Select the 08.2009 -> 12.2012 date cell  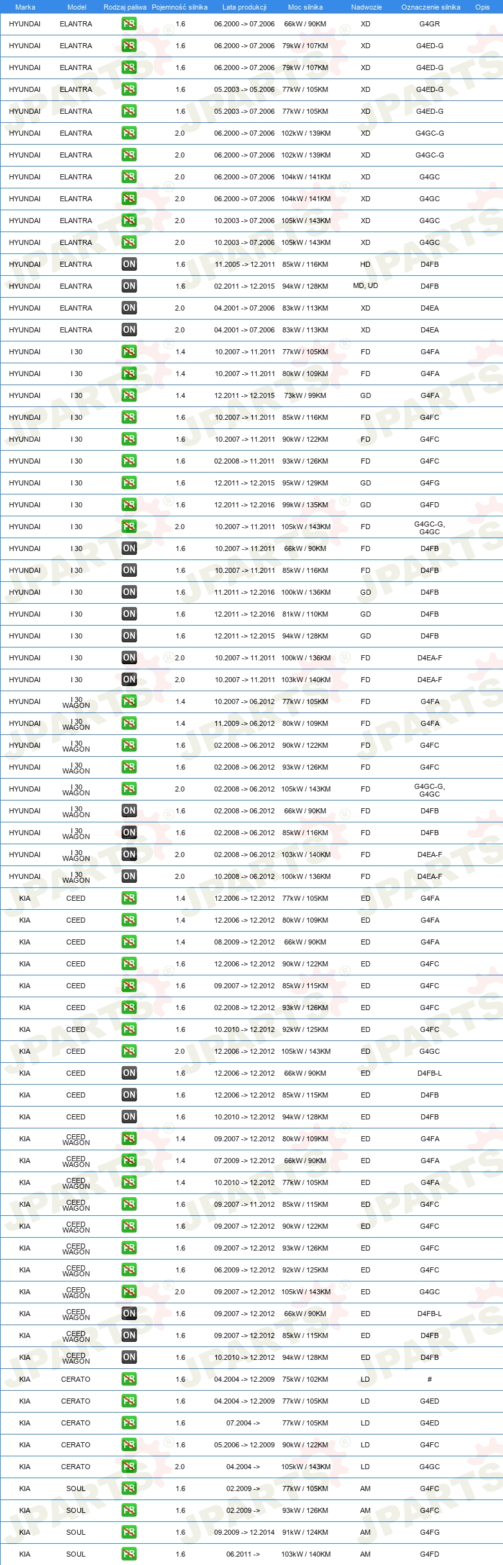[244, 942]
